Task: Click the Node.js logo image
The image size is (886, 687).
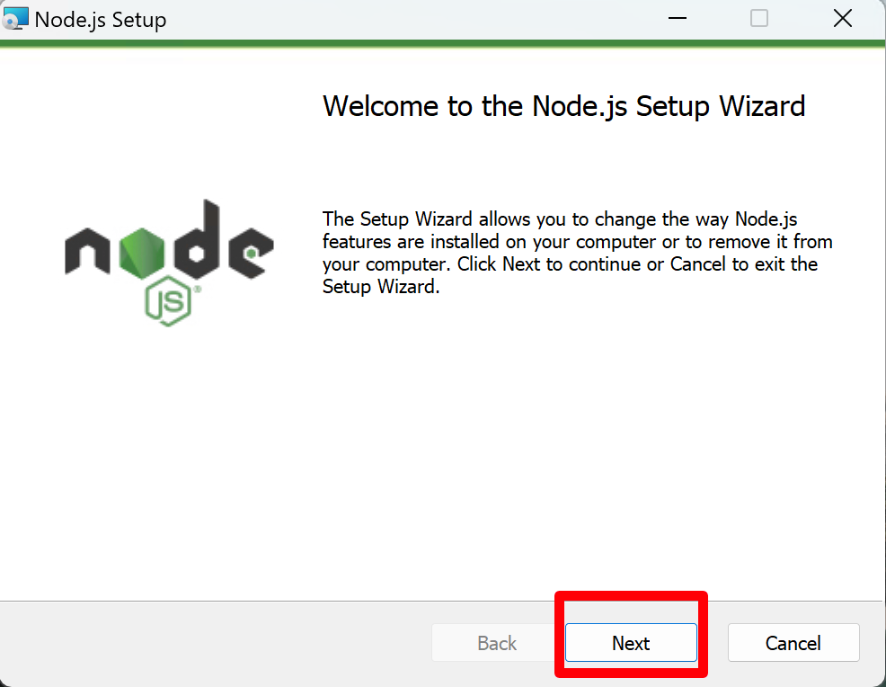Action: tap(169, 261)
